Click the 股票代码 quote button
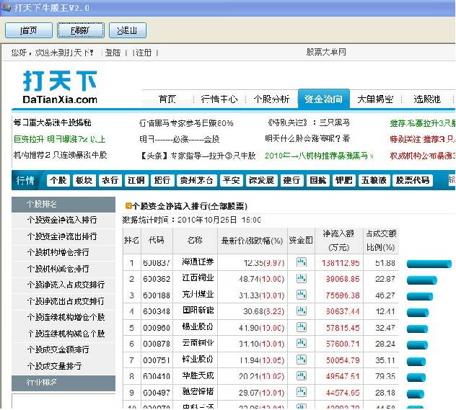The image size is (456, 410). pyautogui.click(x=413, y=180)
